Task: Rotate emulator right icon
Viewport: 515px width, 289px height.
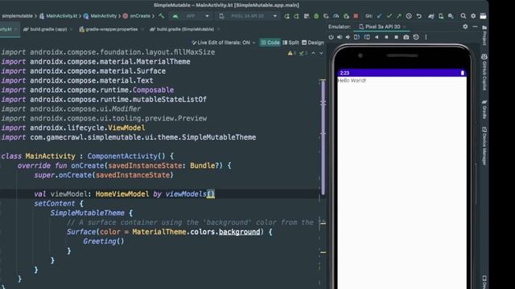Action: 367,37
